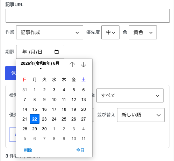Select June 13 in calendar

84,100
